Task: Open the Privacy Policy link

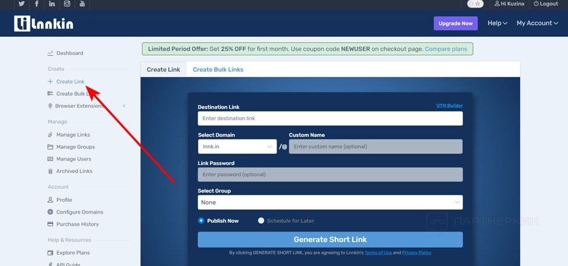Action: point(416,253)
